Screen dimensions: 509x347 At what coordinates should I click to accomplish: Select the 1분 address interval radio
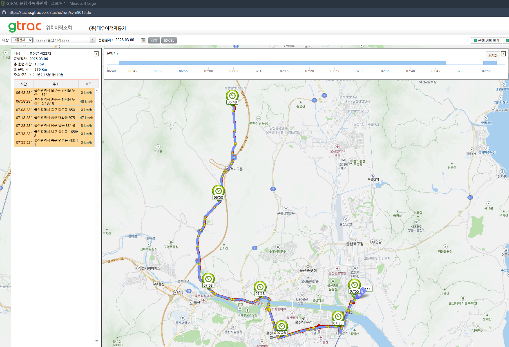coord(32,75)
